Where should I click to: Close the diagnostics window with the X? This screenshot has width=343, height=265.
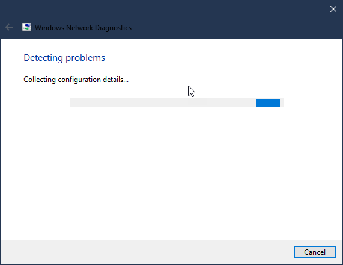coord(333,9)
